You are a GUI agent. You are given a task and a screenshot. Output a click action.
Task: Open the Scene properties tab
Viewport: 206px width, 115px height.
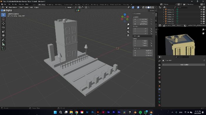pos(160,75)
